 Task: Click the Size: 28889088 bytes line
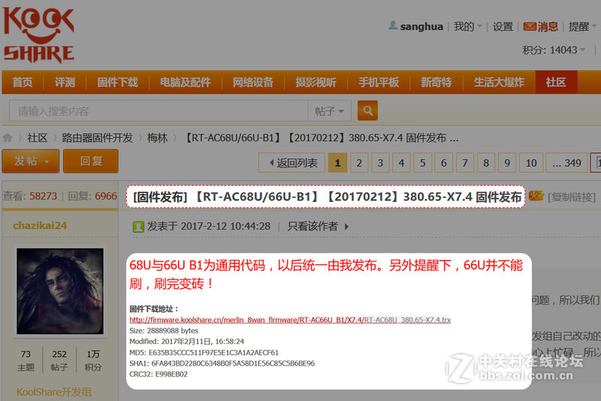tap(164, 330)
